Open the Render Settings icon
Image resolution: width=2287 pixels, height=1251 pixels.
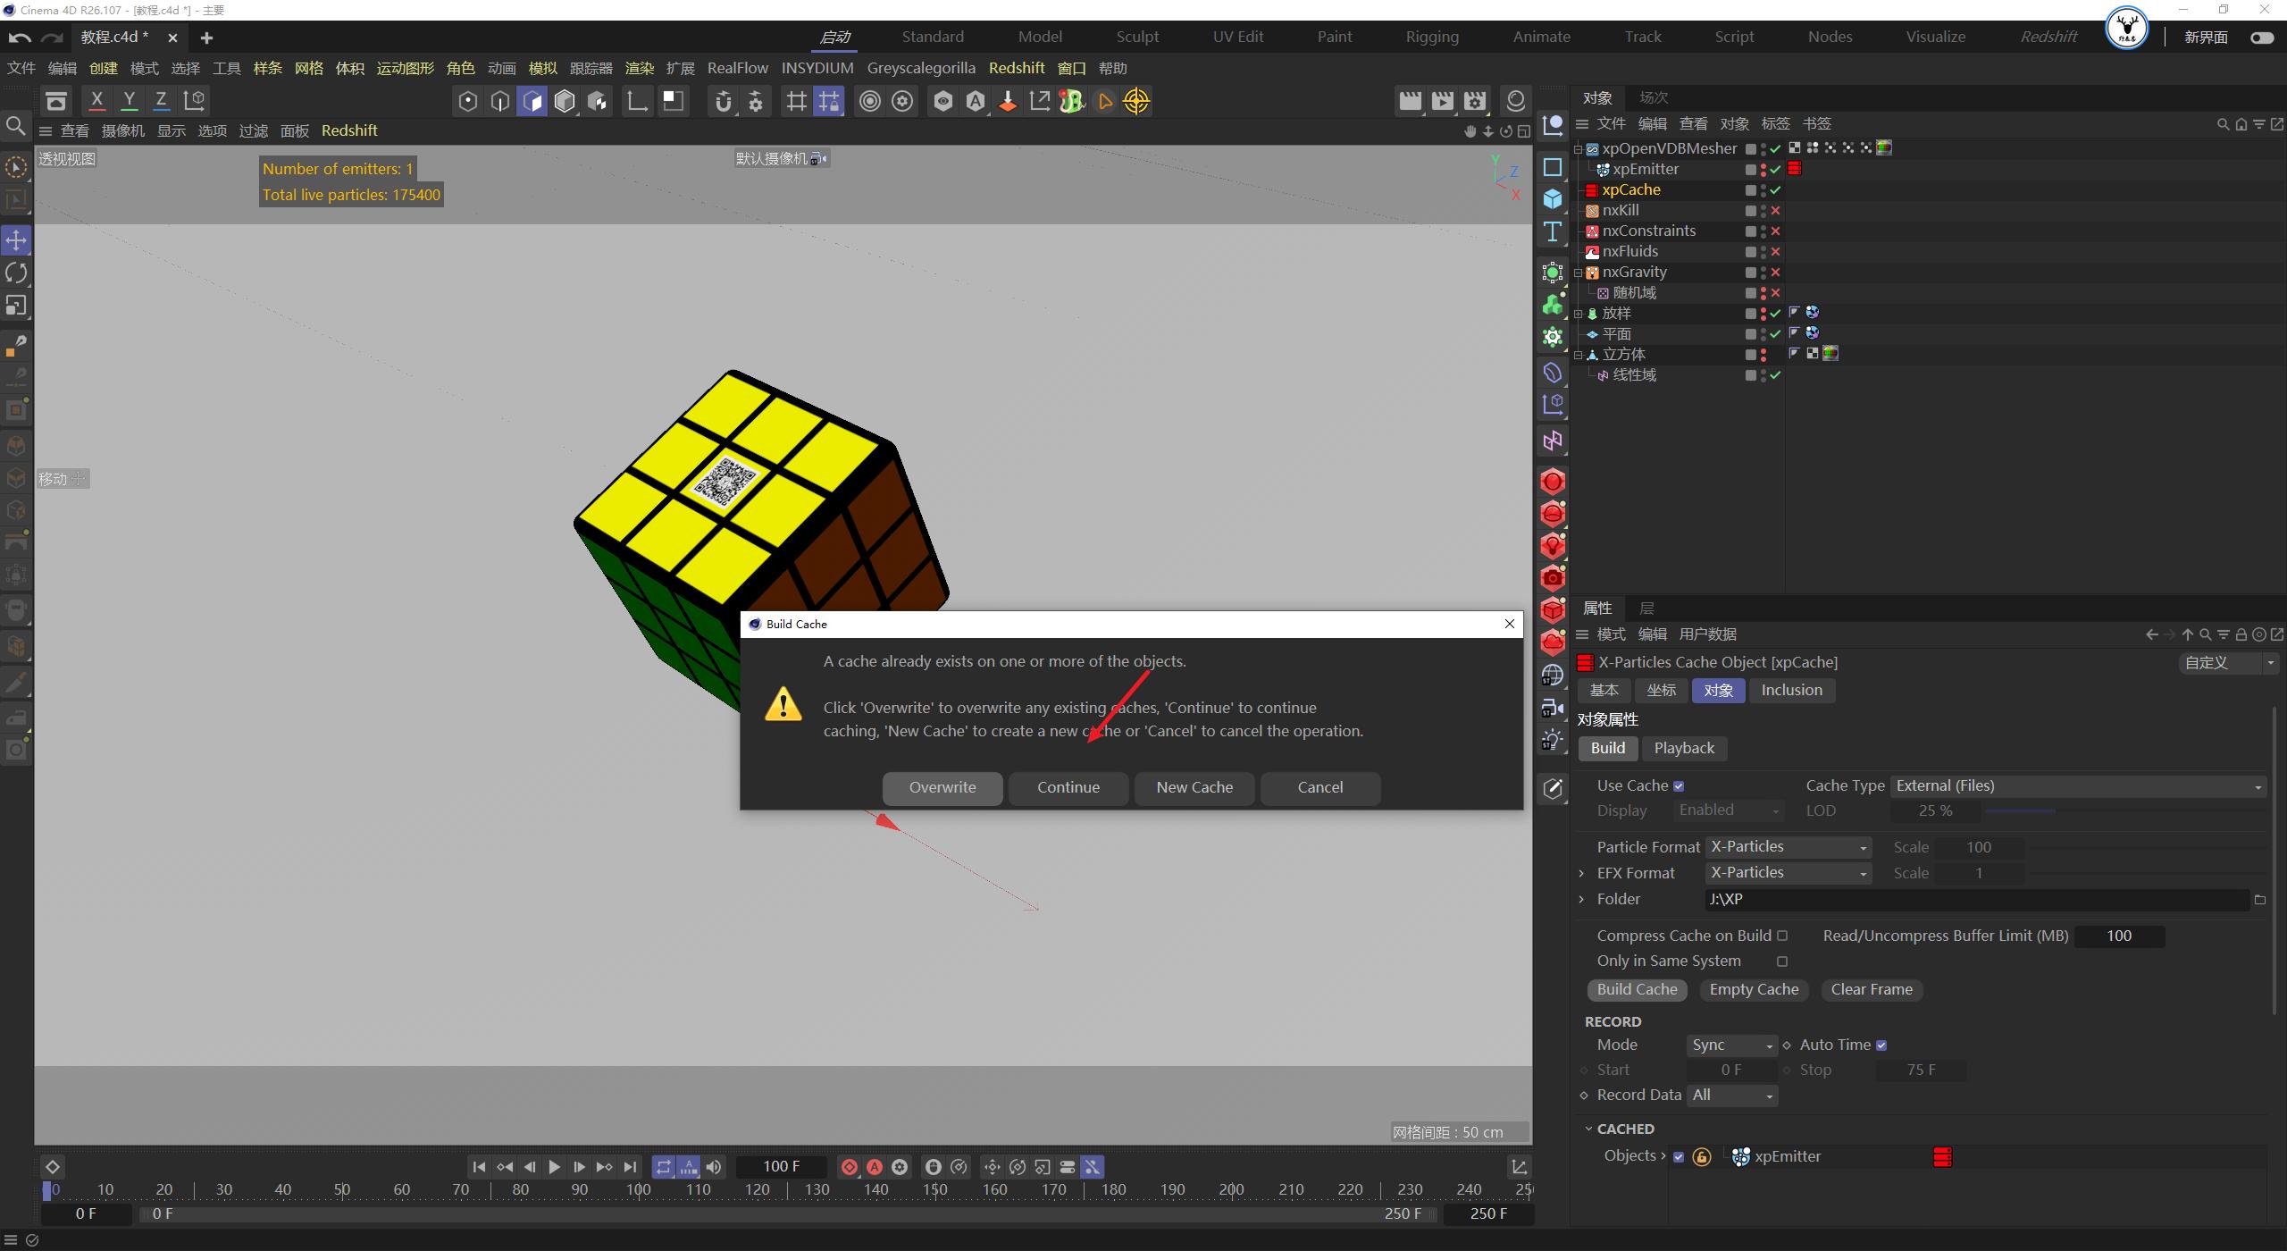click(1475, 101)
